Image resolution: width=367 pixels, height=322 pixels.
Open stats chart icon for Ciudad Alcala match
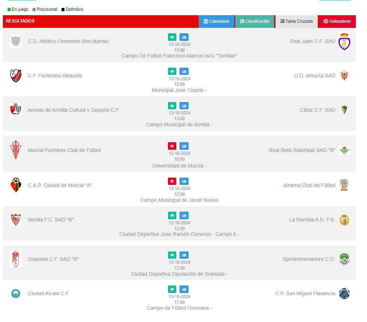point(184,289)
